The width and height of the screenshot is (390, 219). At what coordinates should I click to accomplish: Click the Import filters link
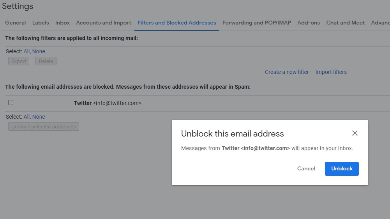coord(331,72)
